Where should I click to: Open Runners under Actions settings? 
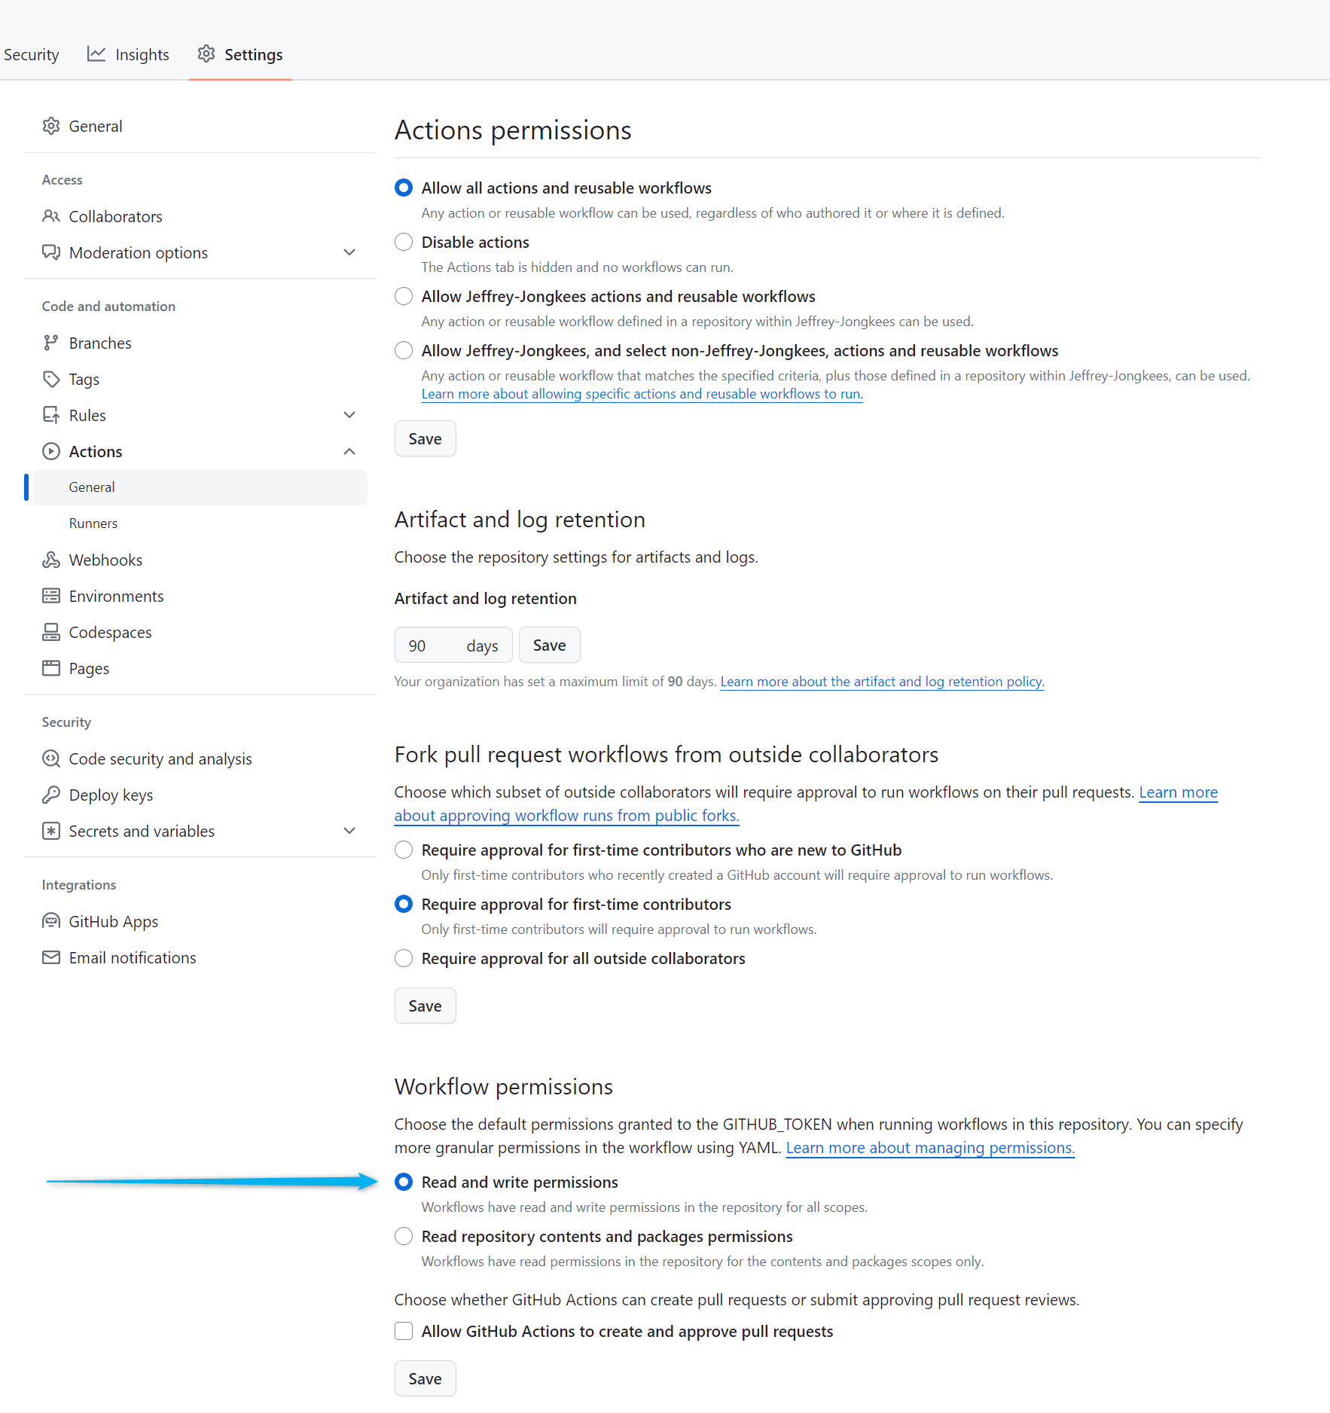click(93, 523)
